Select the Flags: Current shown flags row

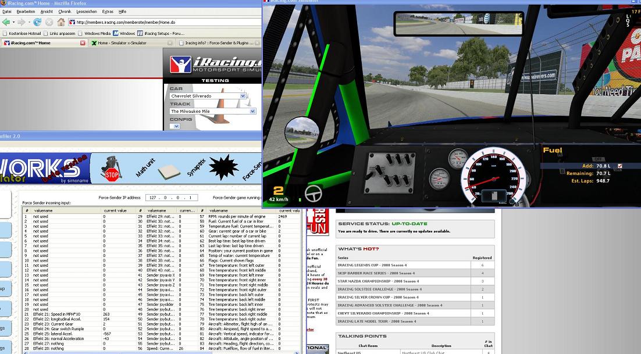[x=250, y=260]
